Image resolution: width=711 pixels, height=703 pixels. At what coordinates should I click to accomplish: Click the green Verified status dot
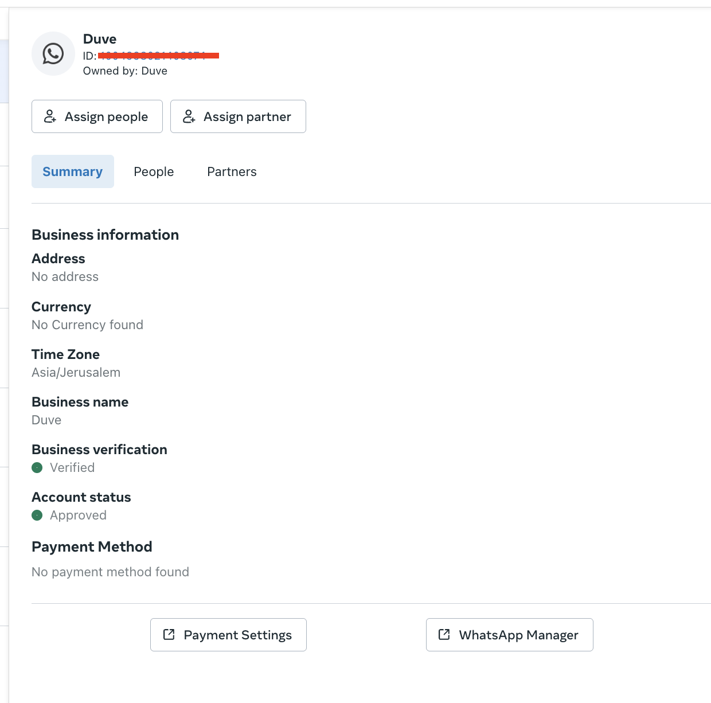coord(37,468)
